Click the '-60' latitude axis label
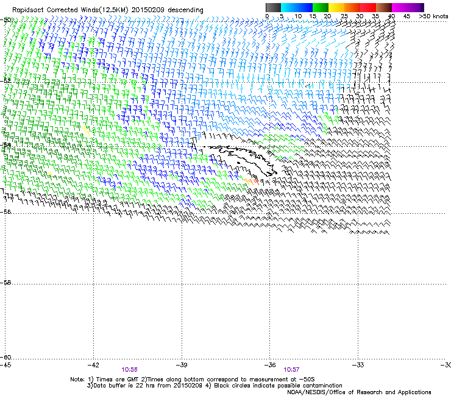This screenshot has width=451, height=396. tap(5, 358)
